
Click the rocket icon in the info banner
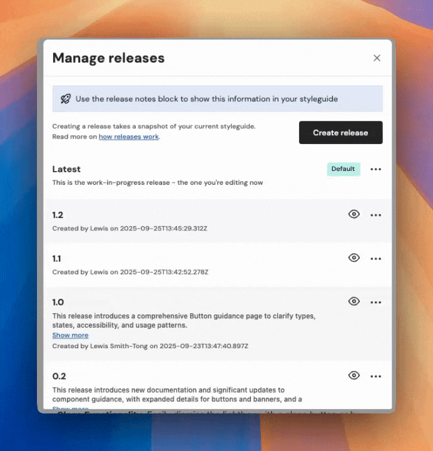[x=66, y=99]
